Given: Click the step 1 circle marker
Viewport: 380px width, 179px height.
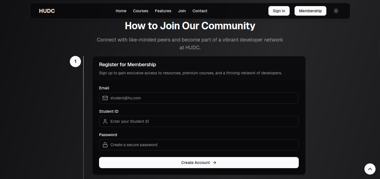Looking at the screenshot, I should [75, 62].
